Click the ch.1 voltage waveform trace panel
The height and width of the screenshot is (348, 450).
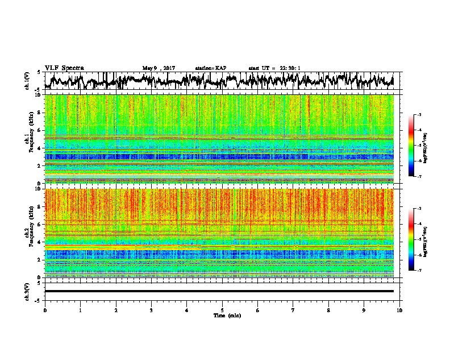(x=222, y=81)
